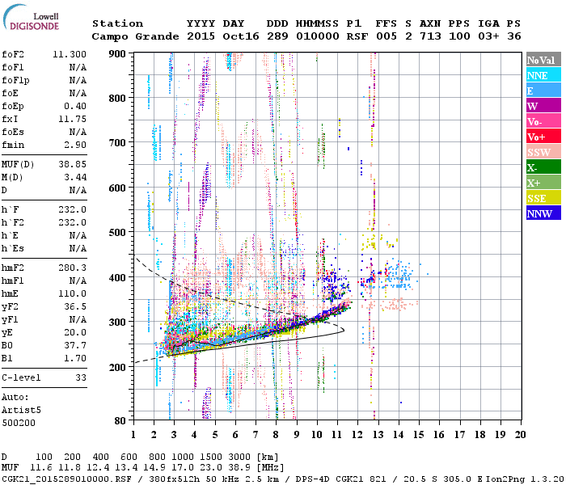Screen dimensions: 566x485
Task: Click the PPS value 100
Action: pos(459,36)
